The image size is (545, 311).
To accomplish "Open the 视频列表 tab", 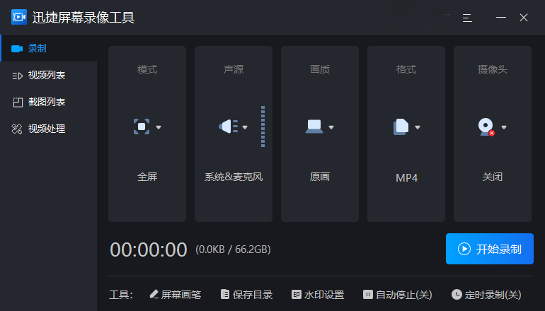I will point(49,75).
